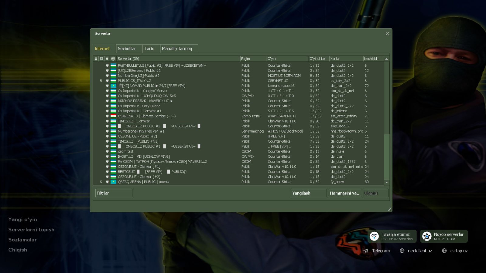Select Chiqish in main menu

(x=18, y=250)
